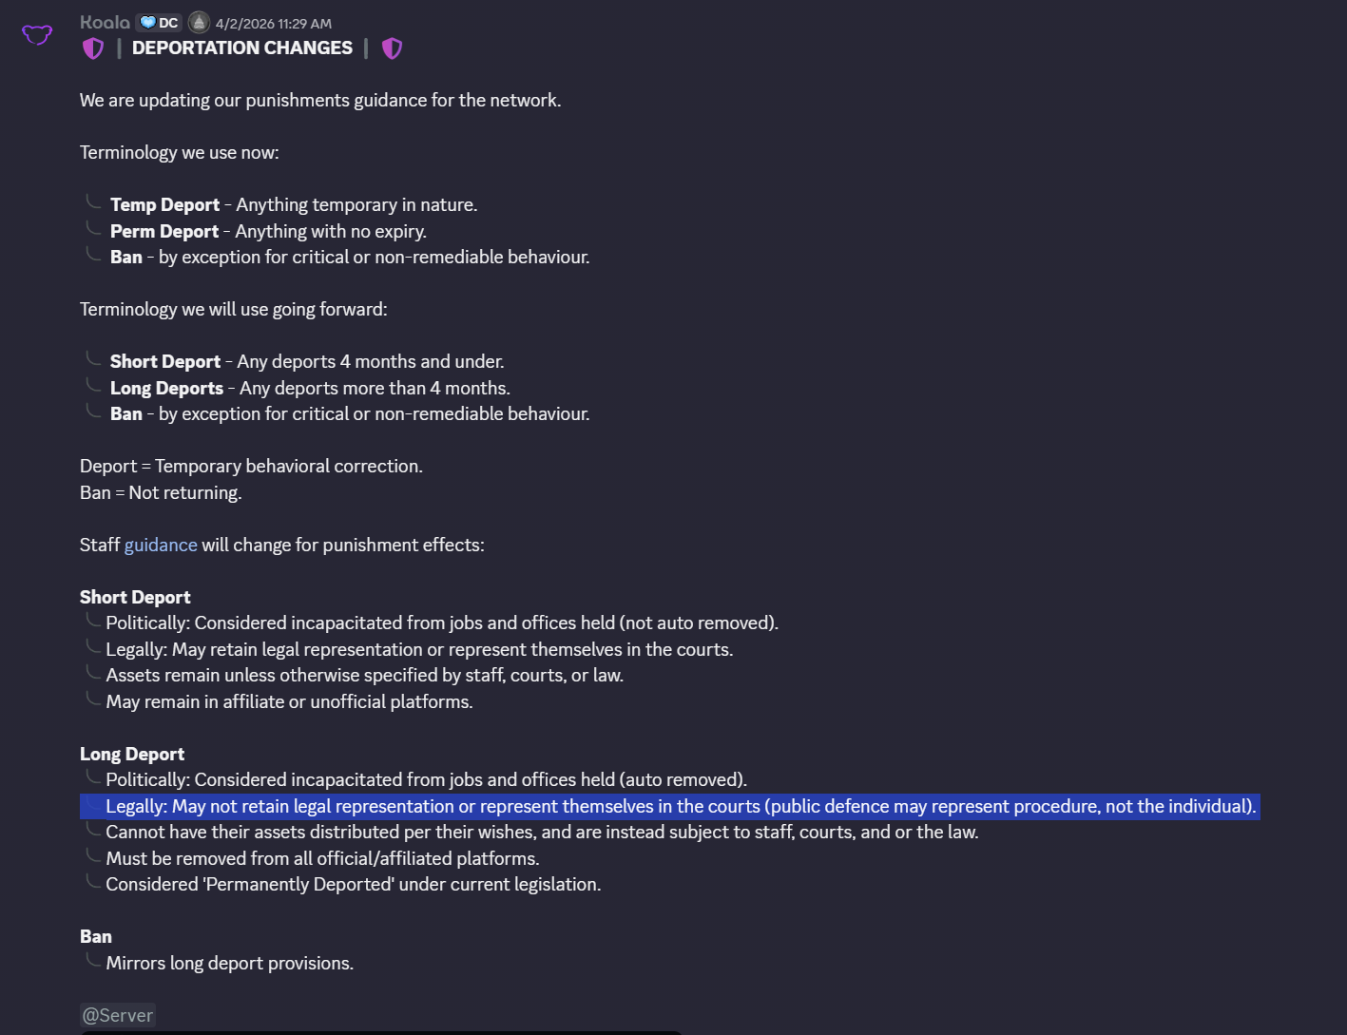Click the @Server mention
Image resolution: width=1347 pixels, height=1035 pixels.
[x=118, y=1015]
